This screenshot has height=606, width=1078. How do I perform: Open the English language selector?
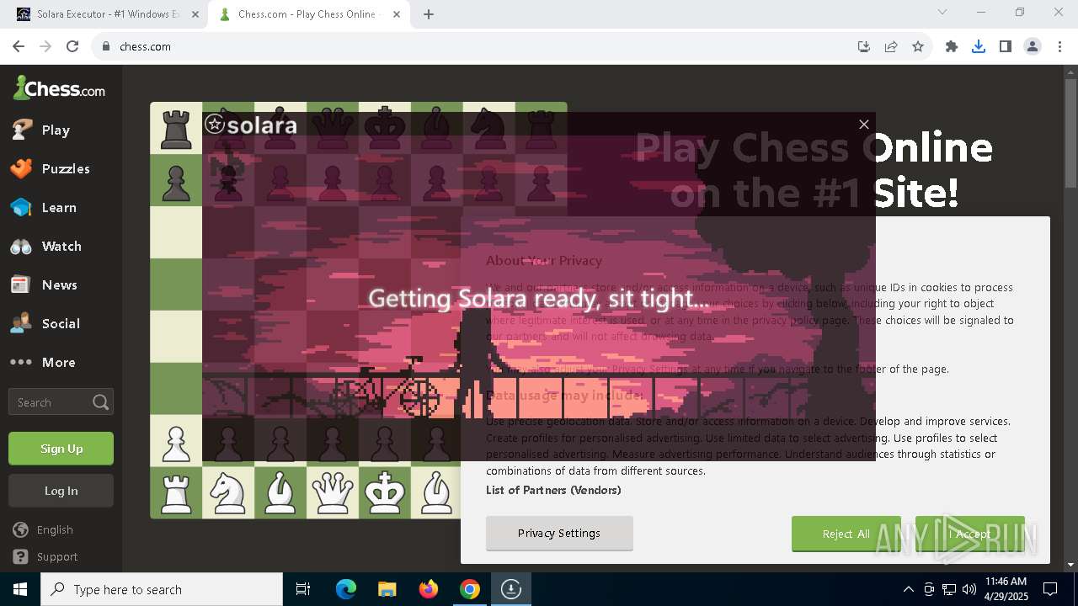[x=44, y=529]
